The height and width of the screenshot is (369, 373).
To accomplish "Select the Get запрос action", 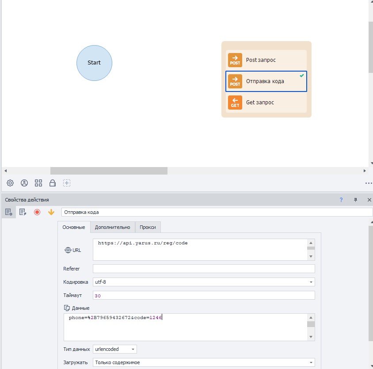I will pyautogui.click(x=266, y=103).
